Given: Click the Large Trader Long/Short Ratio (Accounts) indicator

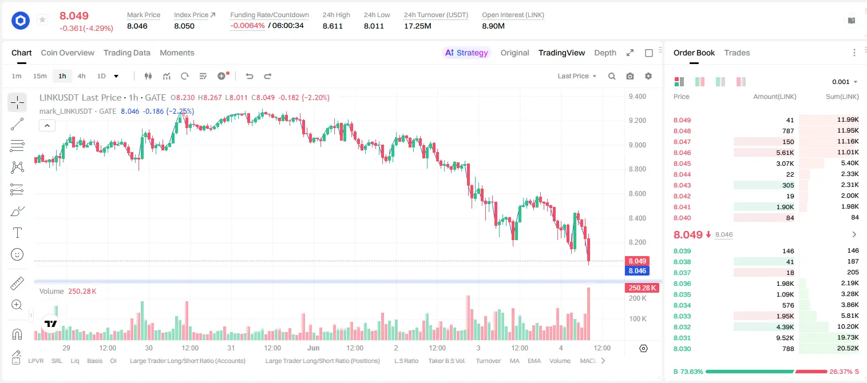Looking at the screenshot, I should coord(188,361).
